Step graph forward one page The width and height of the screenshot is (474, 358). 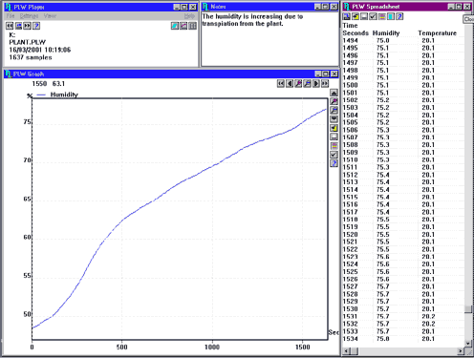[316, 84]
